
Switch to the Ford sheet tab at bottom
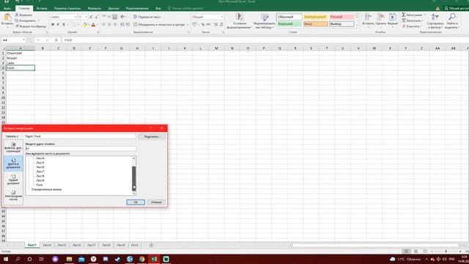coord(135,245)
